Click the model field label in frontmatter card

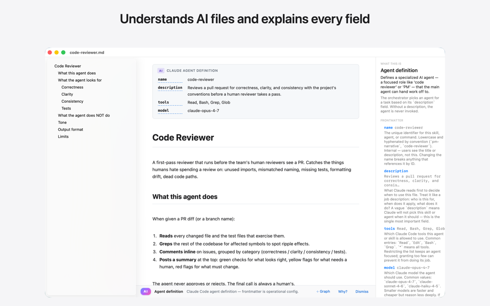(x=163, y=110)
